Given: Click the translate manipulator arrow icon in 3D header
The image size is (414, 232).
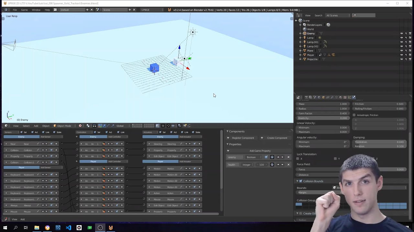Looking at the screenshot, I should (x=104, y=126).
